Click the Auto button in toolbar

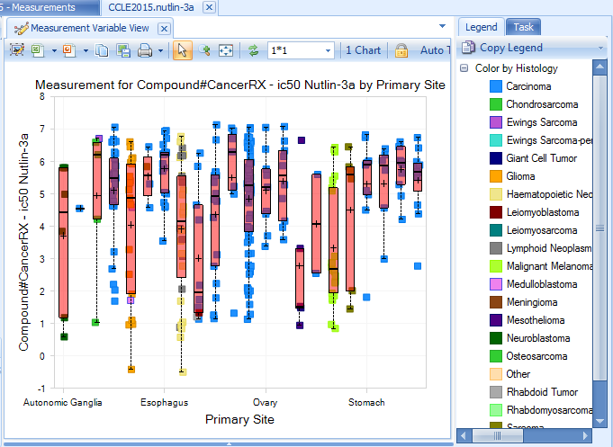click(x=435, y=50)
